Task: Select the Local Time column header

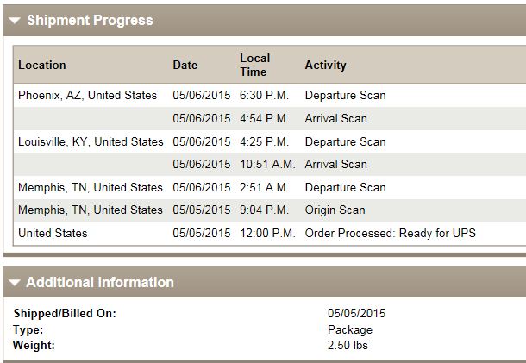Action: 255,65
